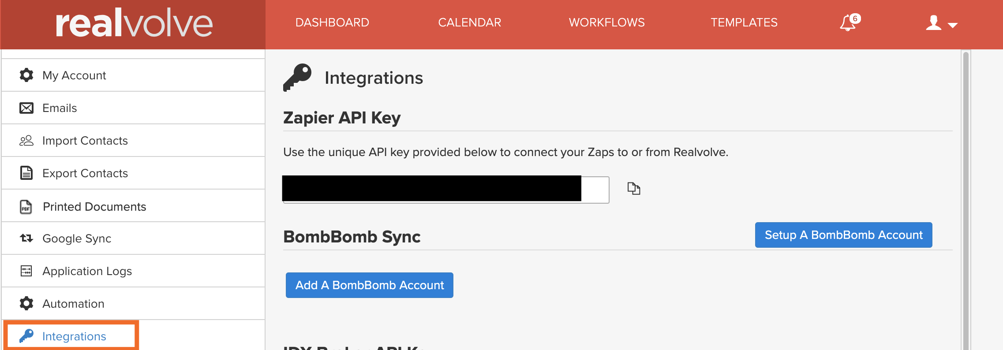Click the My Account gear icon

click(x=26, y=75)
